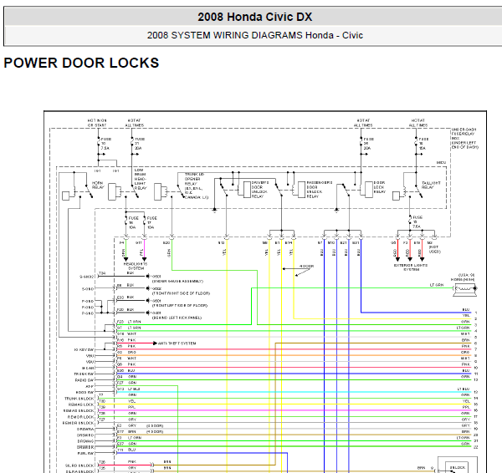Click the 'IG KEY SW' pin label
The image size is (502, 473).
[84, 350]
